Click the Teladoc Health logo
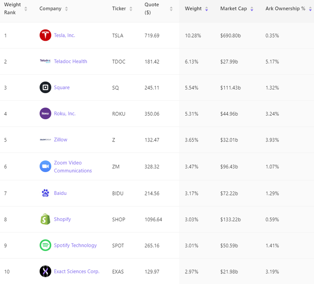 45,61
